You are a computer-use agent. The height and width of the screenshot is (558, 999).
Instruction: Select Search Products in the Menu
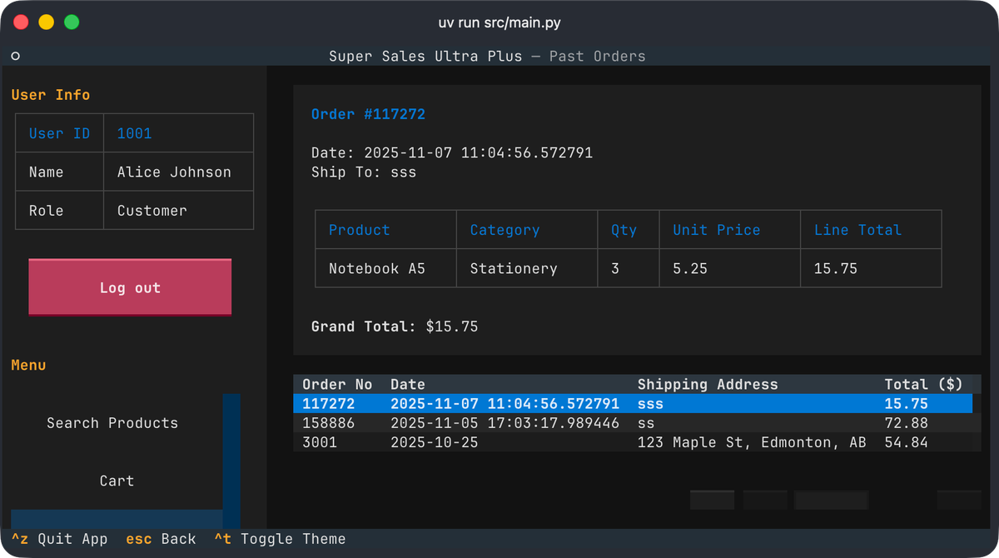point(112,423)
